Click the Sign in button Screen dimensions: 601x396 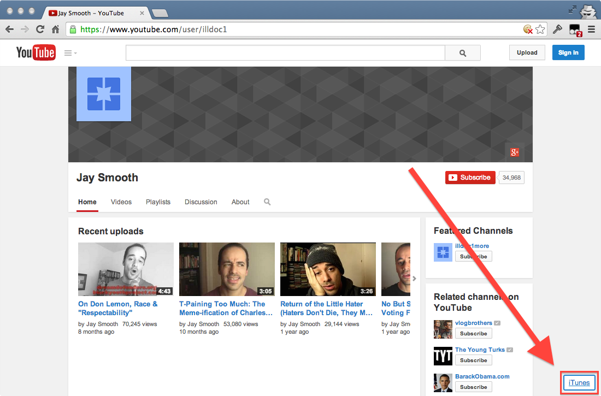point(568,52)
